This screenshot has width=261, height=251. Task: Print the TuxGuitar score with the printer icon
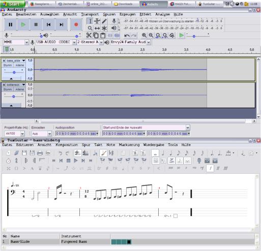[x=40, y=153]
